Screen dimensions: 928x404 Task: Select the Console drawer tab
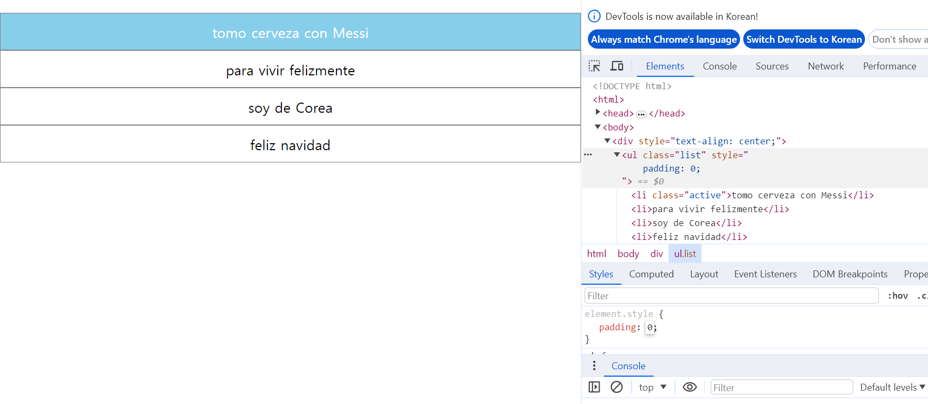click(x=628, y=366)
